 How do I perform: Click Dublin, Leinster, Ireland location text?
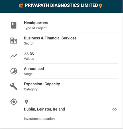(x=44, y=109)
